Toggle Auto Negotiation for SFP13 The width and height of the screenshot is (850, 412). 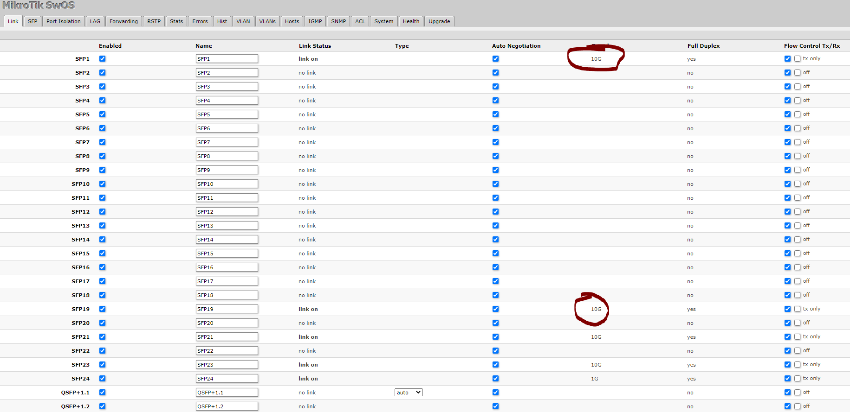(495, 225)
